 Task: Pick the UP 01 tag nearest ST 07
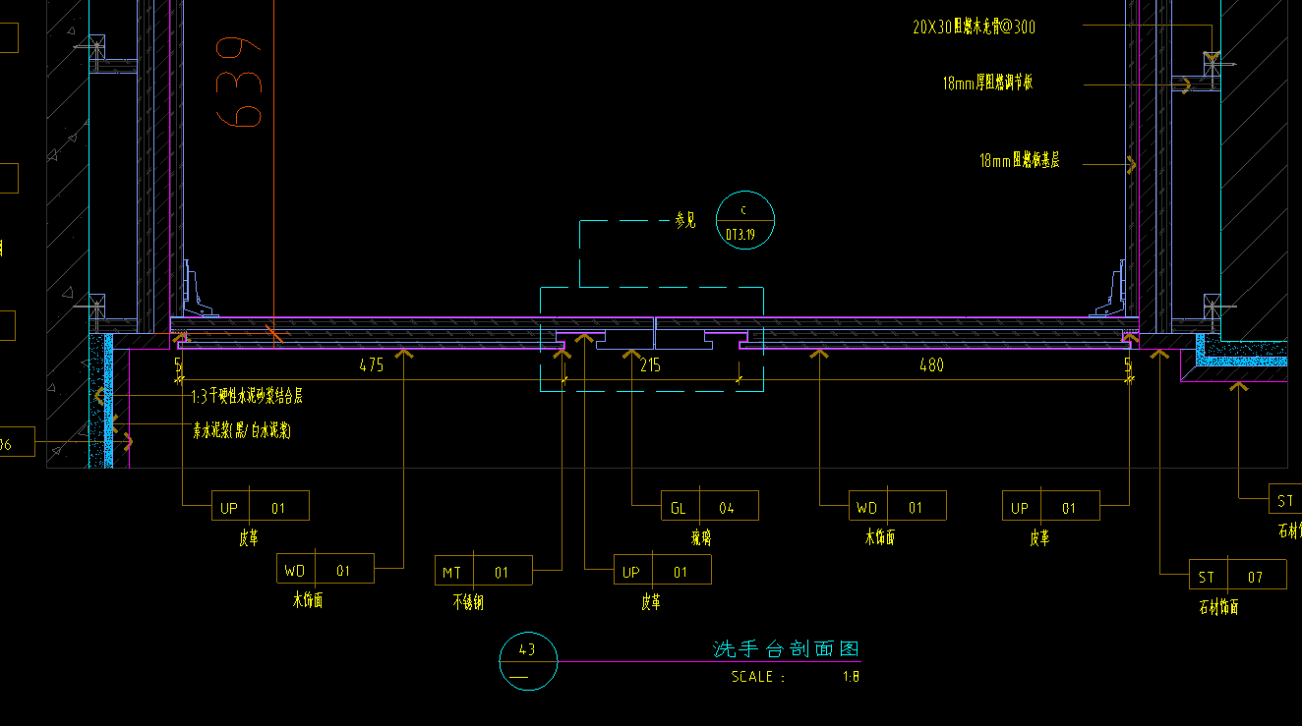(x=1051, y=506)
